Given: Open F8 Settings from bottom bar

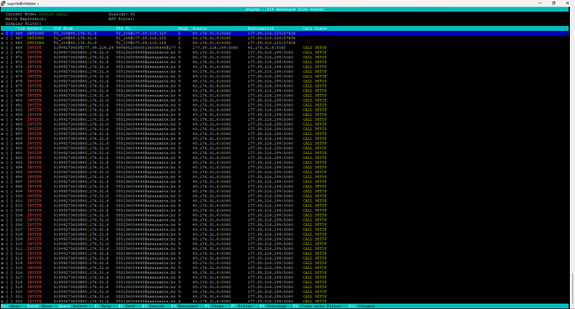Looking at the screenshot, I should pyautogui.click(x=272, y=306).
